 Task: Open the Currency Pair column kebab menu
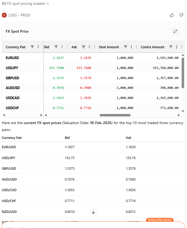(38, 47)
